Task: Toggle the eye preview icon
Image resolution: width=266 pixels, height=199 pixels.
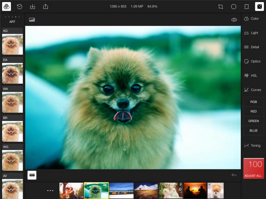Action: [x=234, y=20]
